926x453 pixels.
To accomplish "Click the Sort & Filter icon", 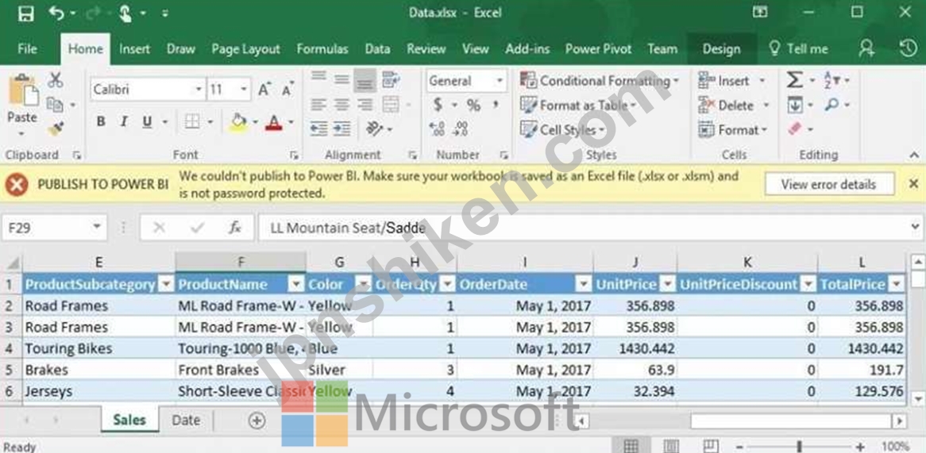I will (x=831, y=79).
